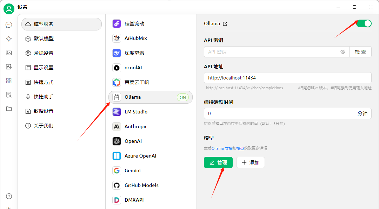Select the Azure OpenAI provider name

point(140,156)
